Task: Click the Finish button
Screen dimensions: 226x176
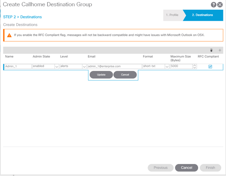Action: coord(211,168)
